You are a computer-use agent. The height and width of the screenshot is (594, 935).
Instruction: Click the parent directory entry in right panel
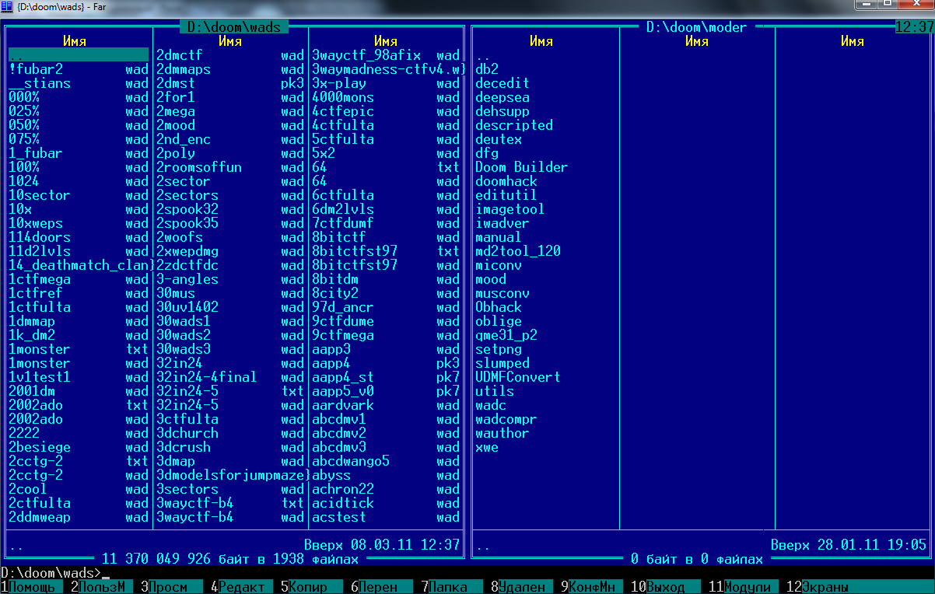coord(483,55)
